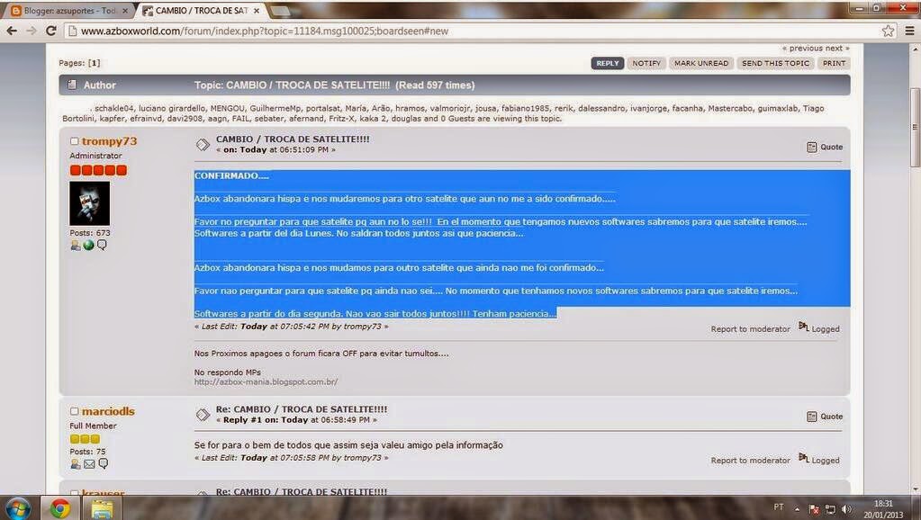Screen dimensions: 921x520
Task: Open marciodls's username link
Action: point(108,411)
